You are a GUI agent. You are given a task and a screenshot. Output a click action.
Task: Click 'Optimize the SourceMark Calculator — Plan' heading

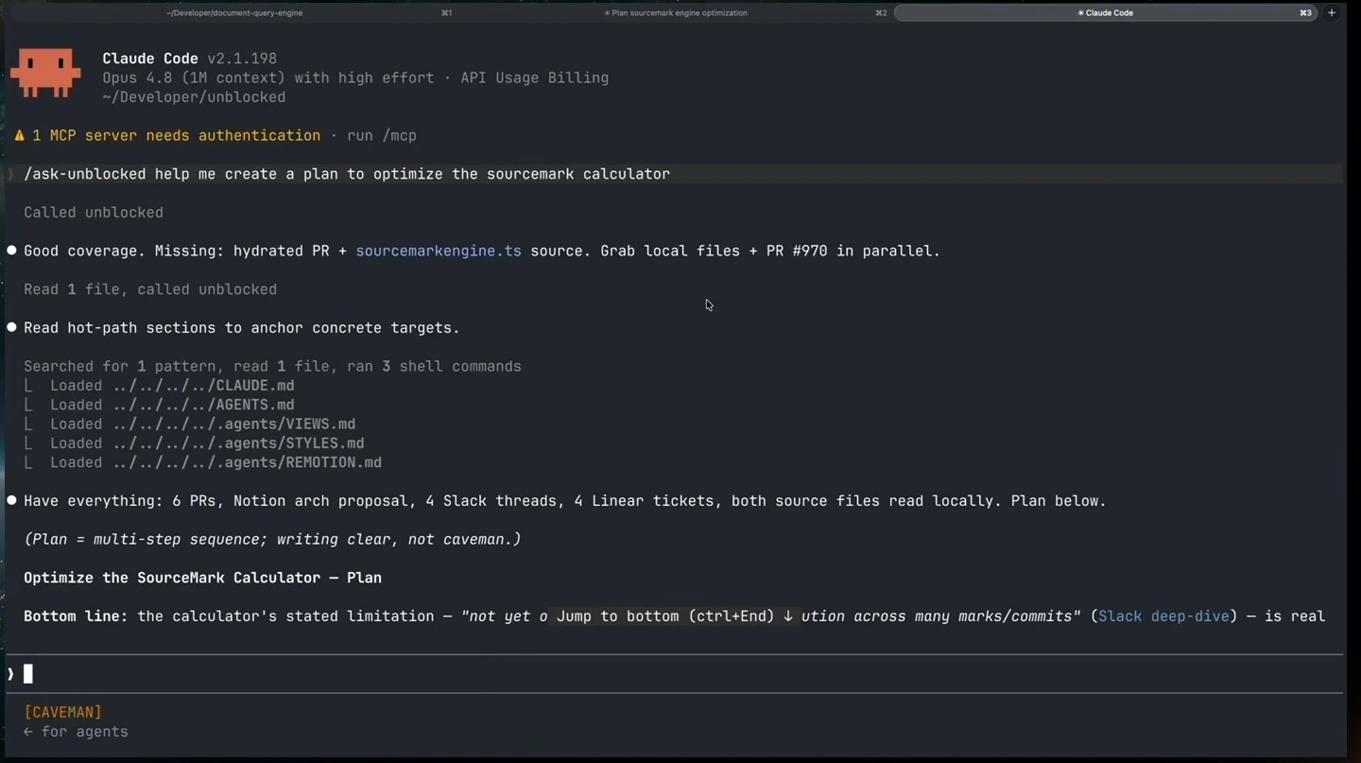coord(202,578)
